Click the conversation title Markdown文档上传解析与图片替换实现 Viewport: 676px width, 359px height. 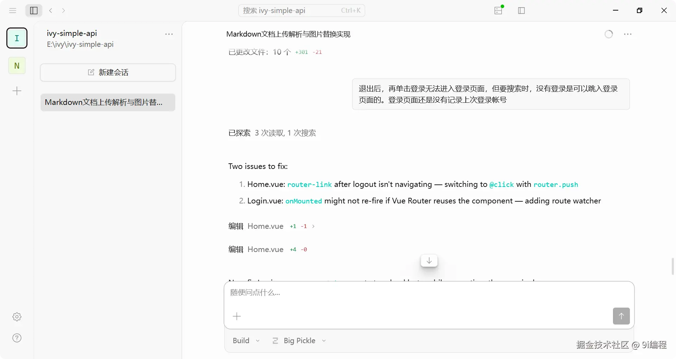[x=288, y=34]
